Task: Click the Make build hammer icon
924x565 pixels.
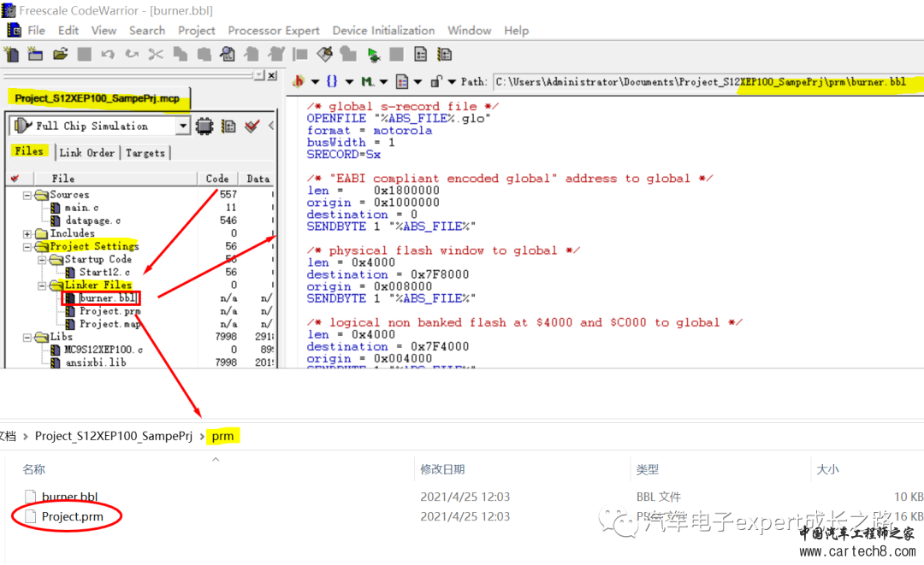Action: pos(325,55)
